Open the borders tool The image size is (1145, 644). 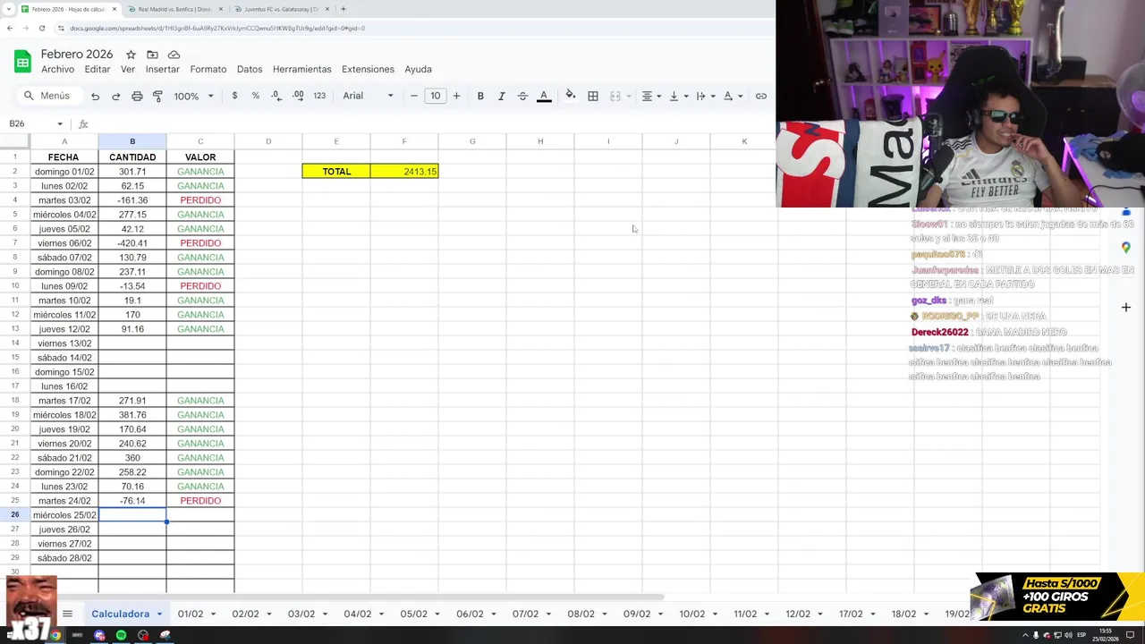592,96
